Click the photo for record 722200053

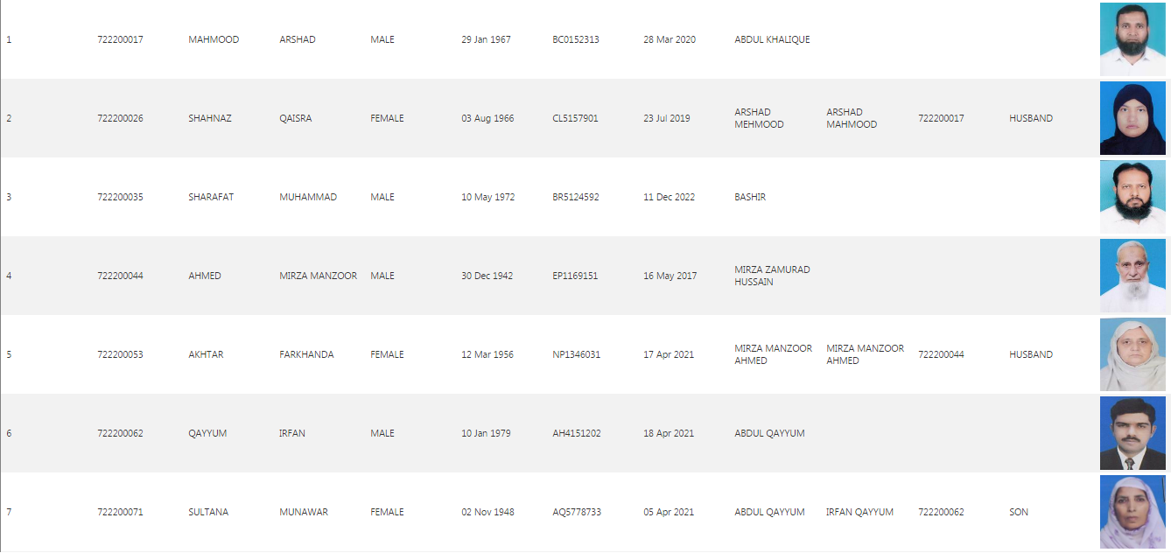point(1132,354)
